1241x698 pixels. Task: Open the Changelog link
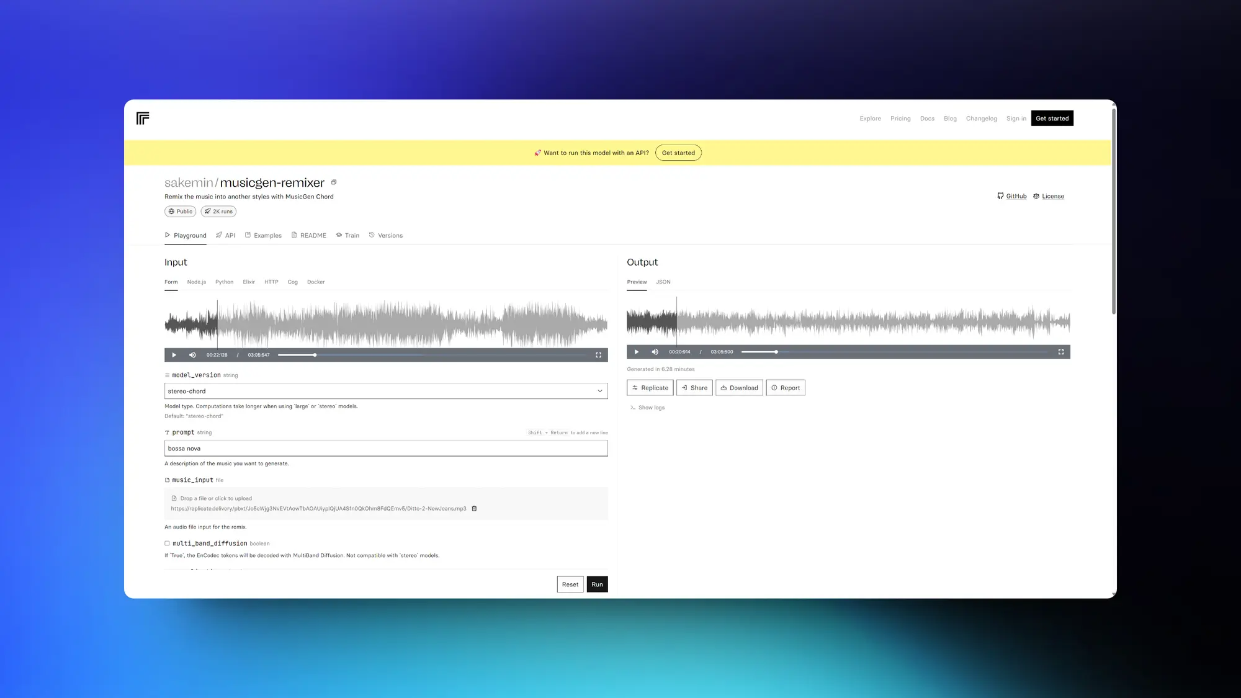tap(981, 119)
